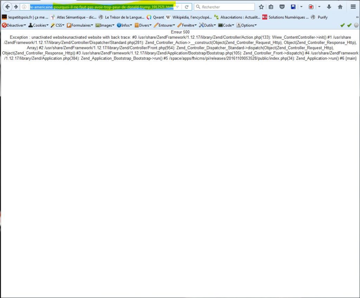Viewport: 360px width, 298px height.
Task: Open the Images menu
Action: click(x=105, y=25)
